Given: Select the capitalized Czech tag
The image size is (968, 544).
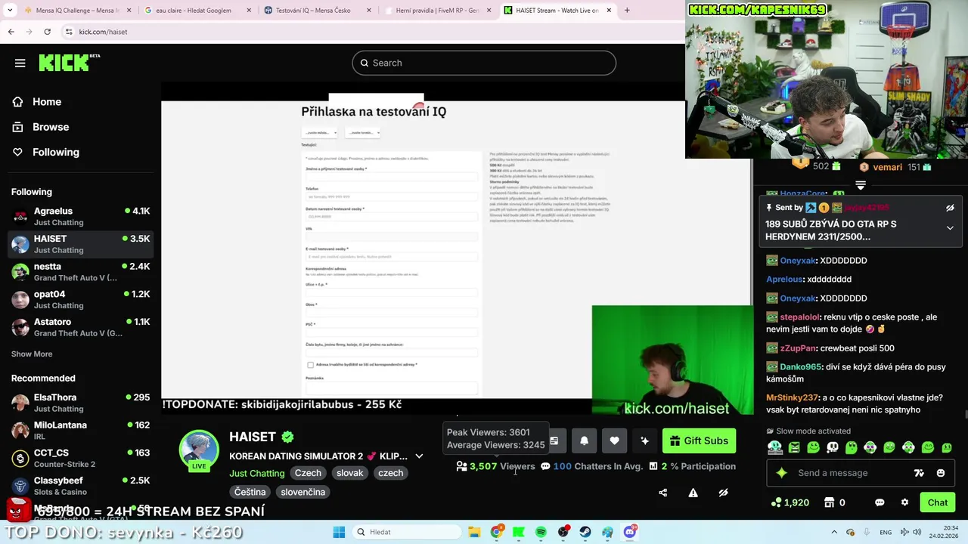Looking at the screenshot, I should [x=308, y=473].
